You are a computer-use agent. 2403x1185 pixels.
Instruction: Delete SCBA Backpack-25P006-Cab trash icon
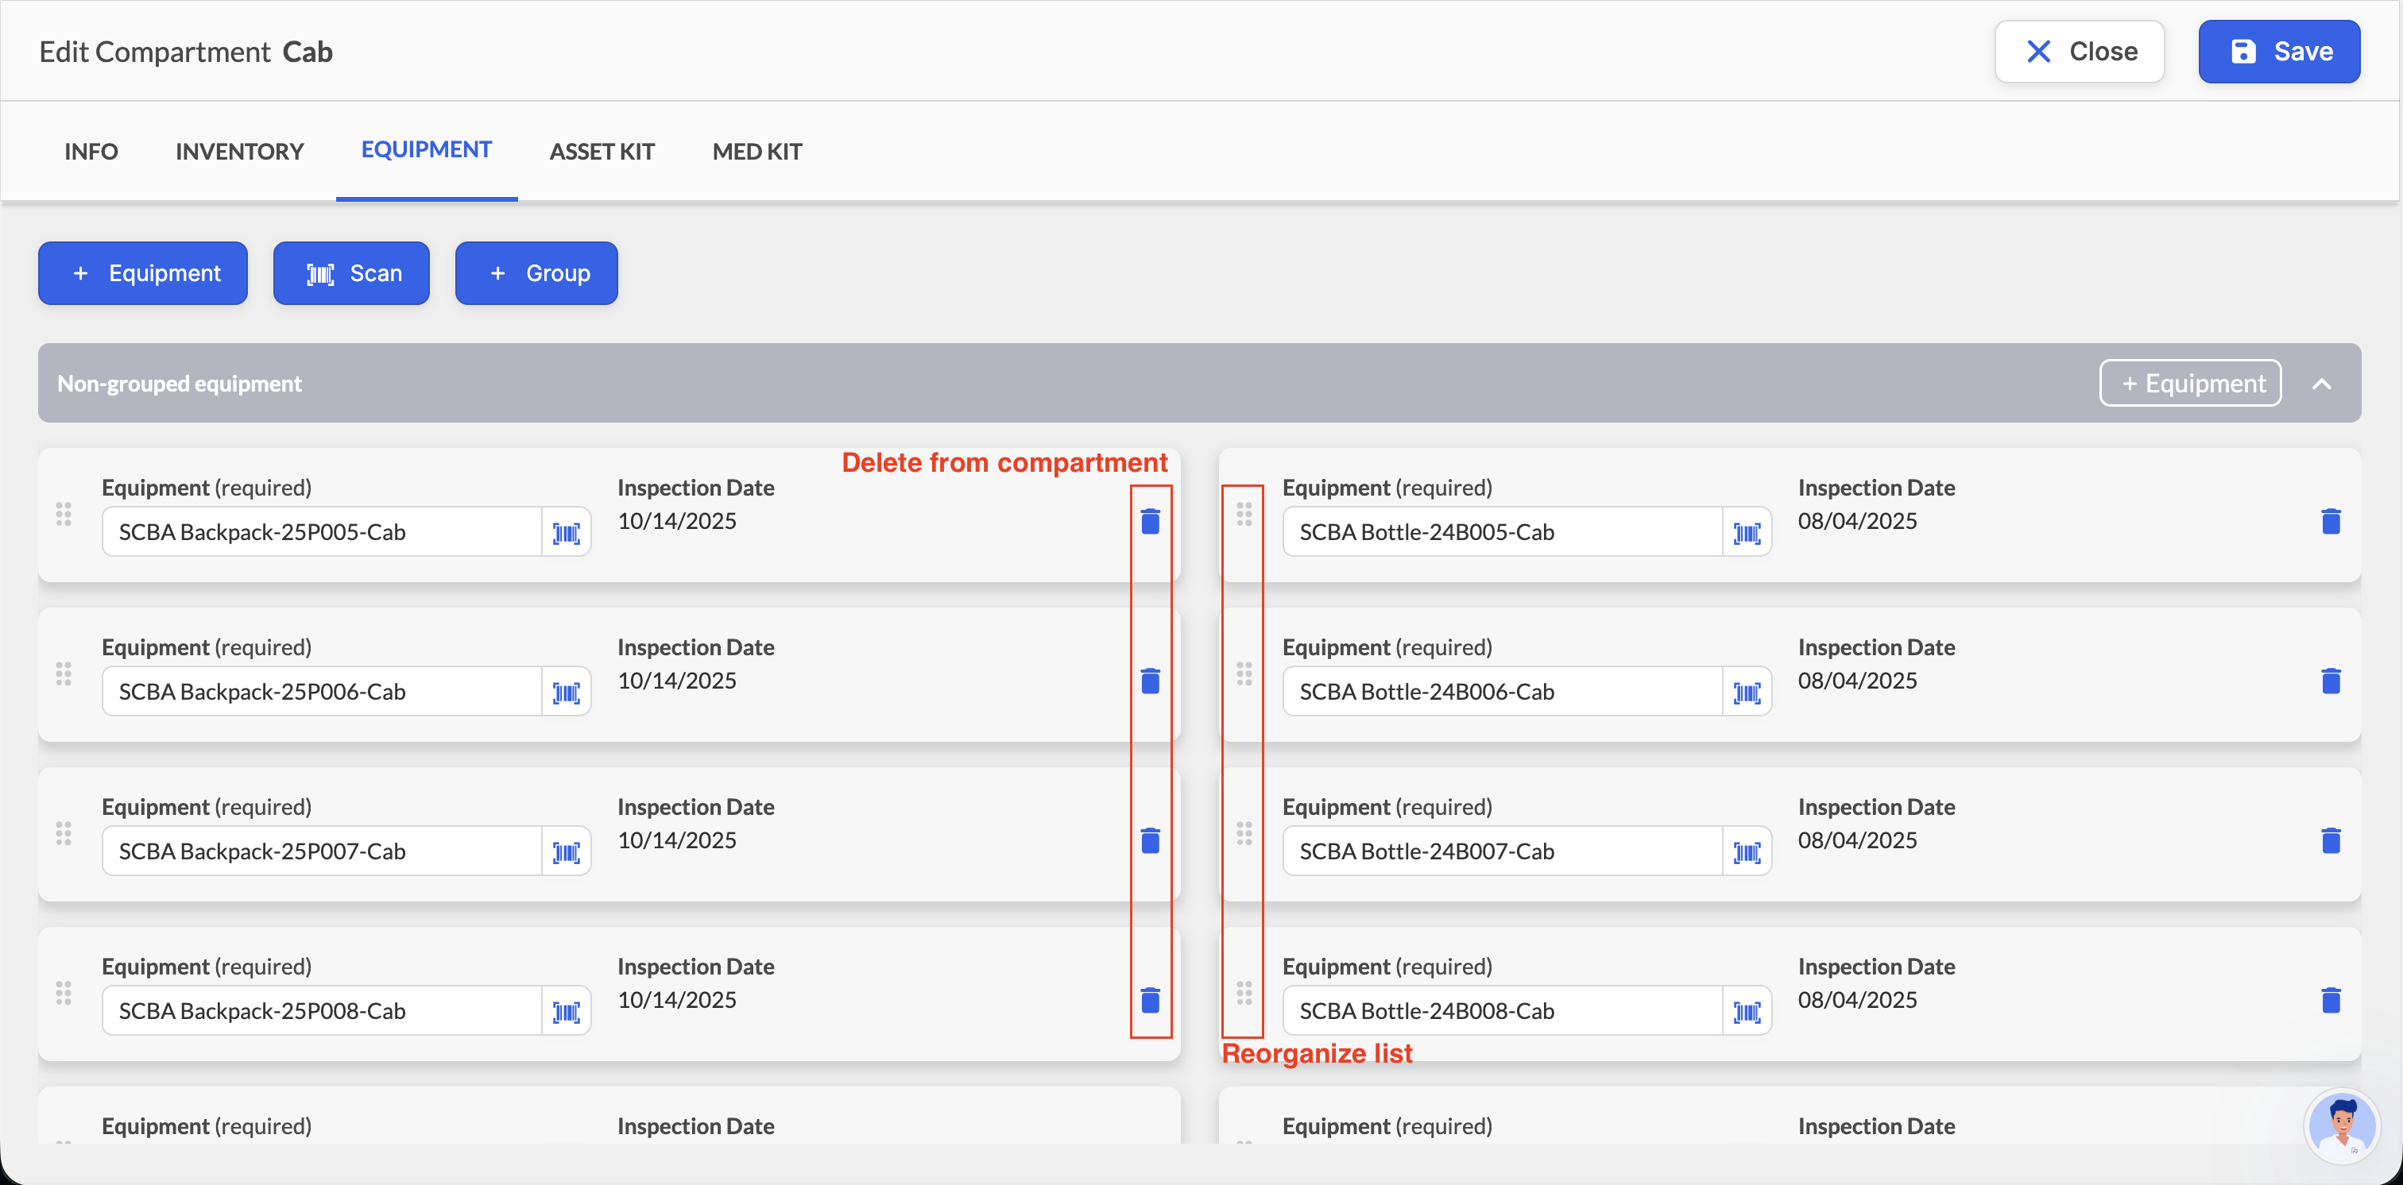1150,681
